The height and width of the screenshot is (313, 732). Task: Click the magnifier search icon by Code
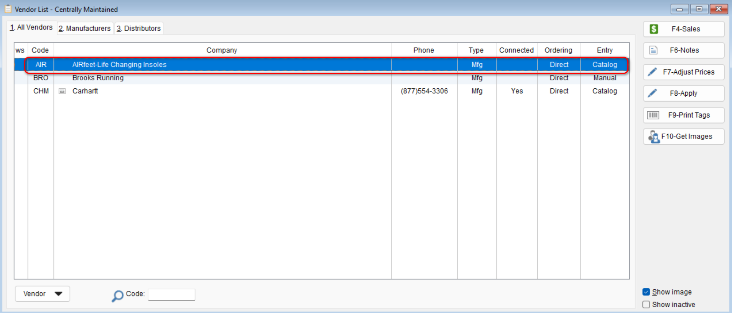tap(117, 296)
